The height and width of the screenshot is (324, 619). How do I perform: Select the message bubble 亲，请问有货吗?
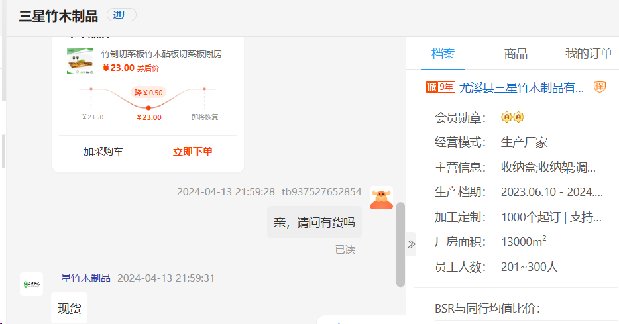coord(314,222)
